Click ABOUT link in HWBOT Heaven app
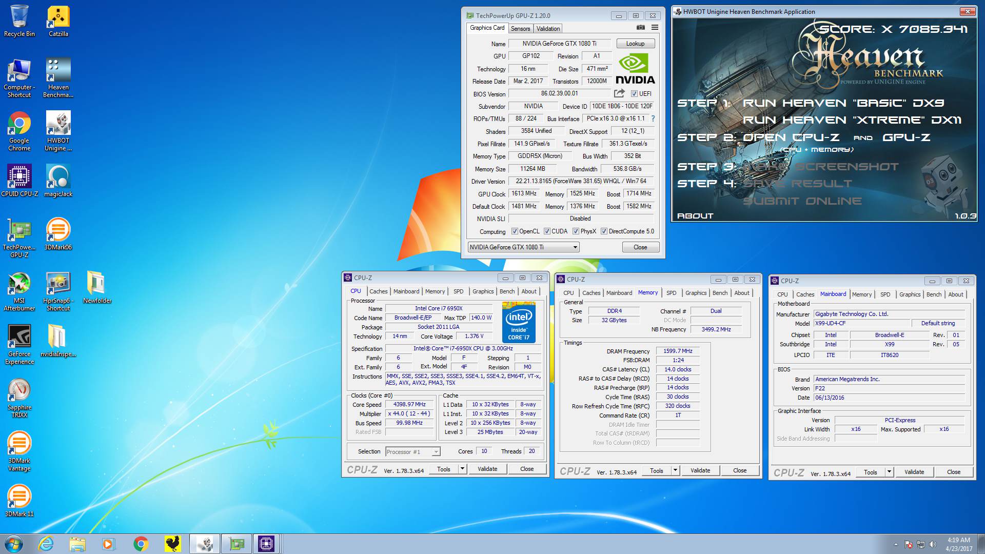 tap(695, 216)
